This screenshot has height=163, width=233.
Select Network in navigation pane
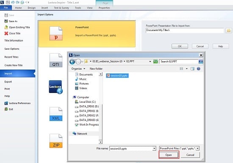(80, 134)
